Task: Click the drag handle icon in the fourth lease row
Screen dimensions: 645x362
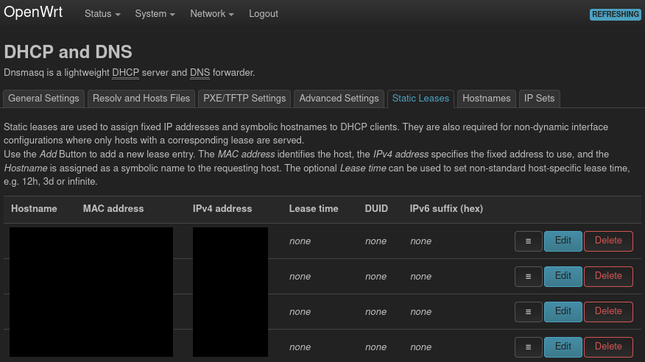Action: (528, 347)
